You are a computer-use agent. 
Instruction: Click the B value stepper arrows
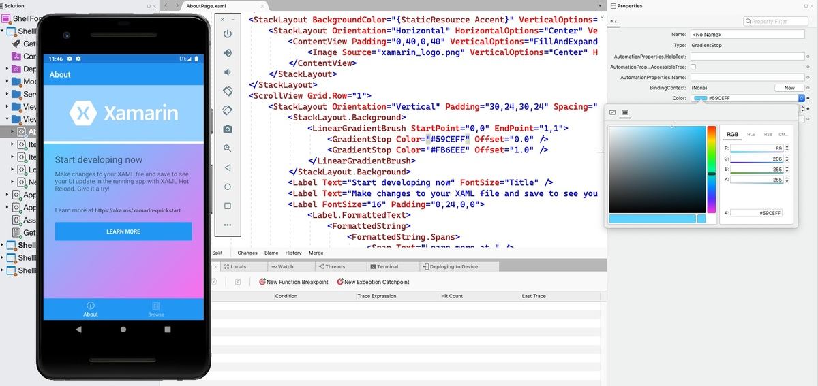(787, 169)
